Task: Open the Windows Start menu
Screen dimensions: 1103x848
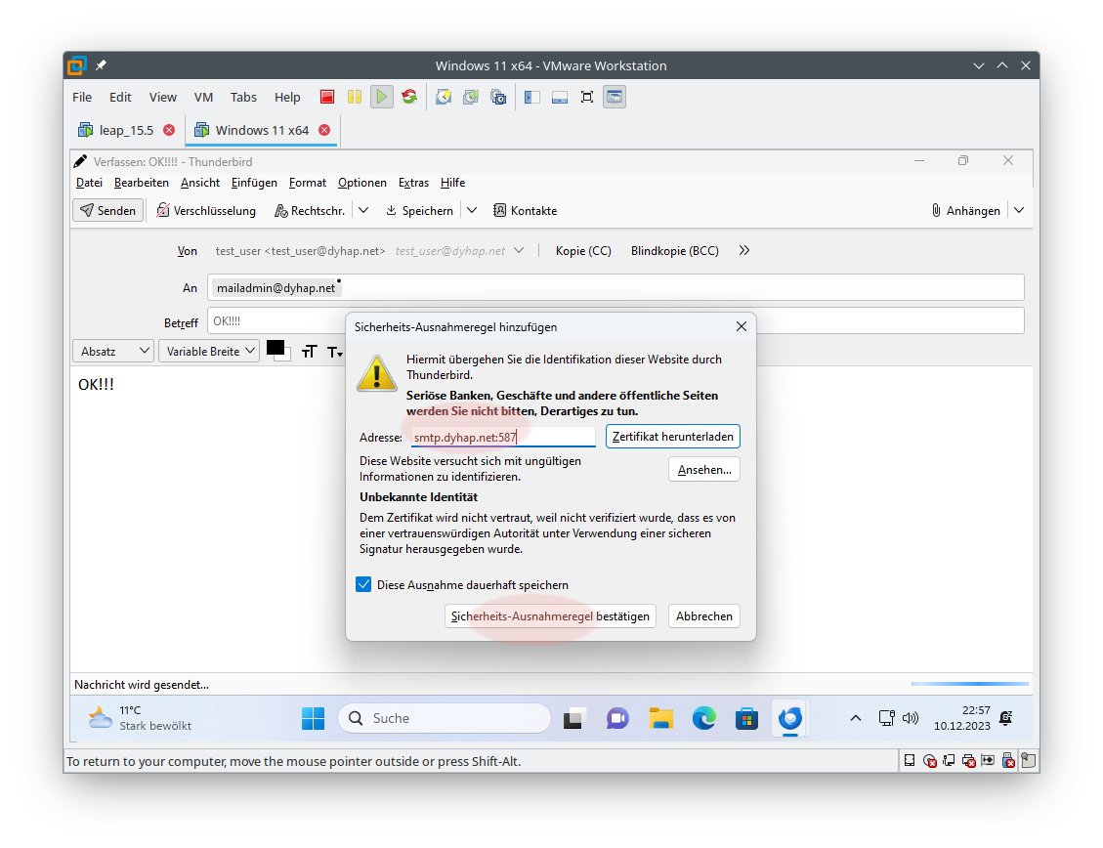Action: pyautogui.click(x=313, y=718)
